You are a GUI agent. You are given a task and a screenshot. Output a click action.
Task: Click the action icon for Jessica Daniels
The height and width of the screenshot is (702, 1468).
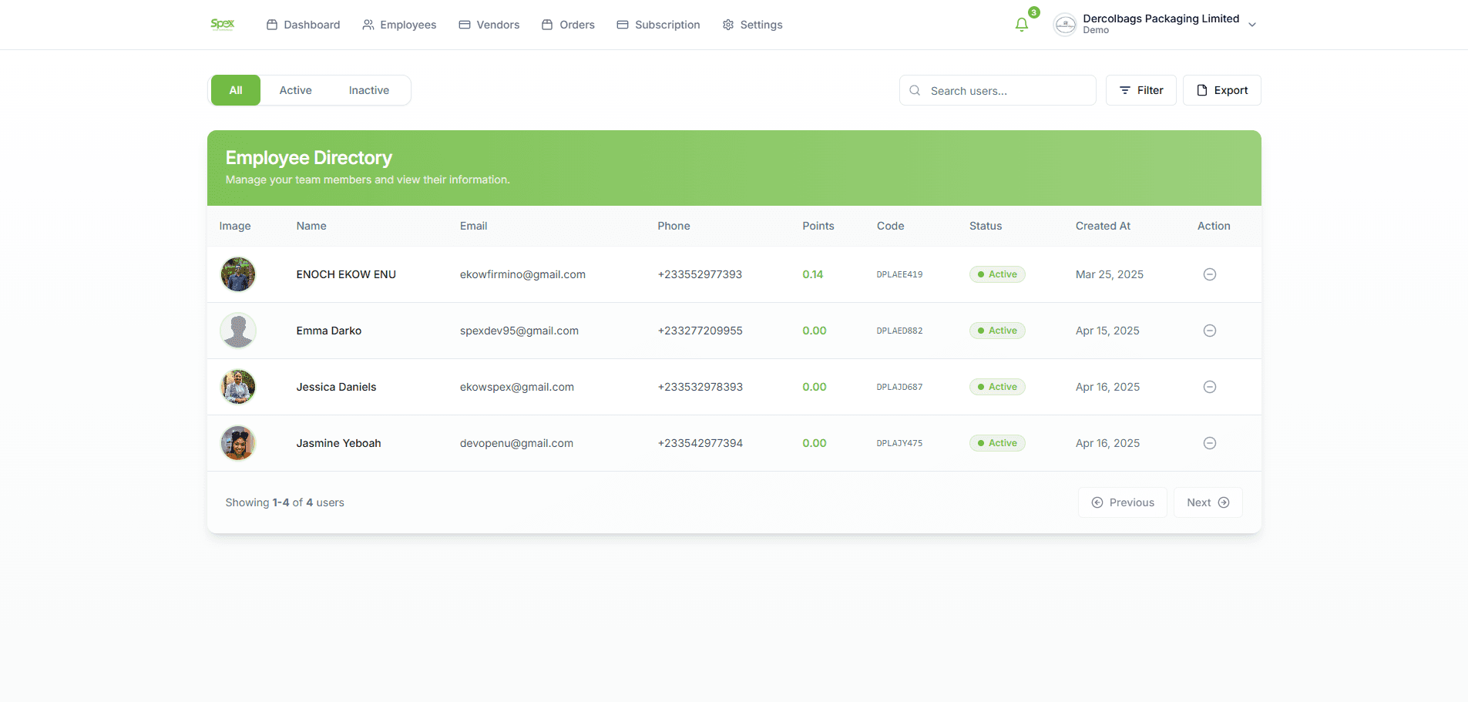(x=1209, y=387)
